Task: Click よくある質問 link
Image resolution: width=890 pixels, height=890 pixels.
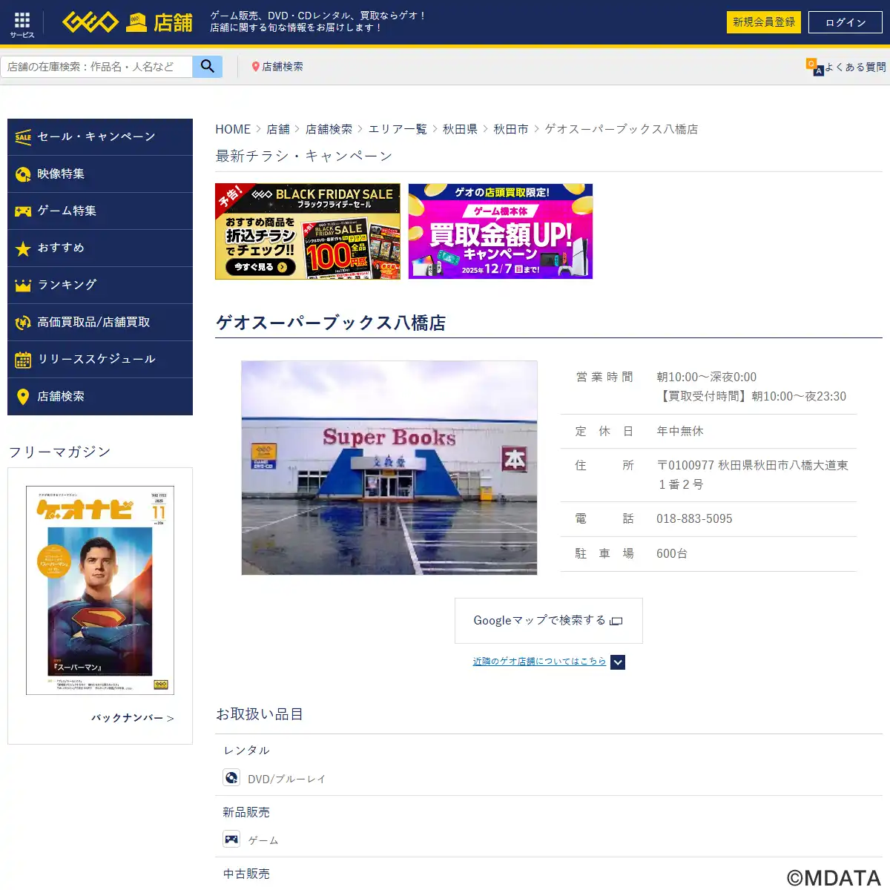Action: pos(855,67)
